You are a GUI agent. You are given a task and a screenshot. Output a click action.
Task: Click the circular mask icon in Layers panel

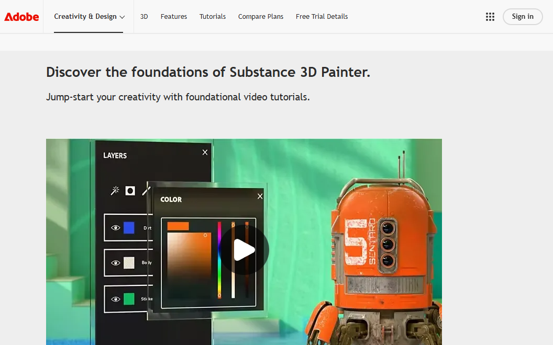point(130,191)
